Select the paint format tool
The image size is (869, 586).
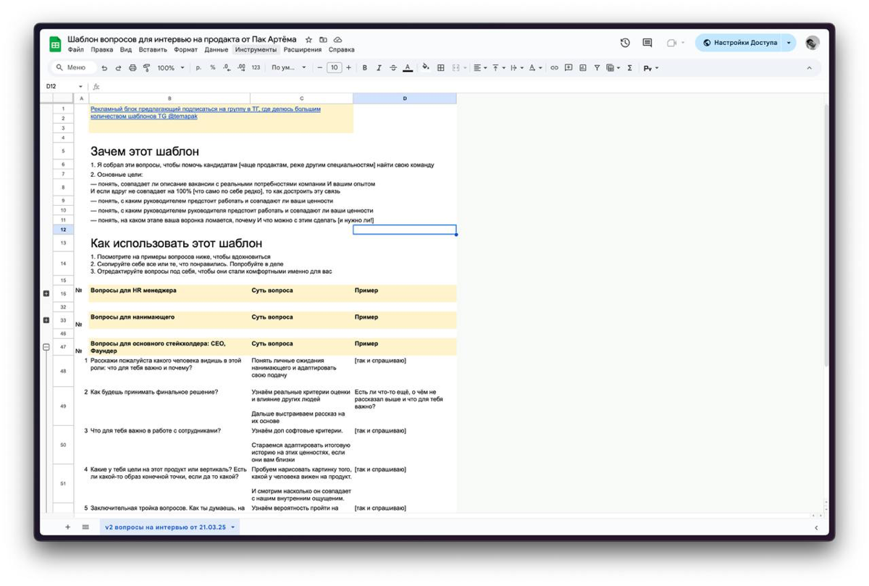point(147,68)
